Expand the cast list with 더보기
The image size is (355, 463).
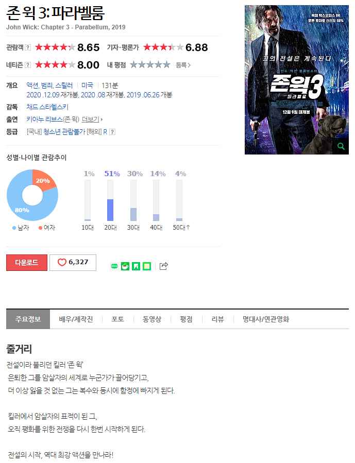[92, 119]
